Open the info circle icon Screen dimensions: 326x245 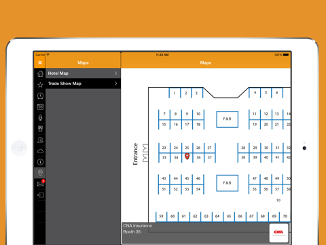coord(40,162)
